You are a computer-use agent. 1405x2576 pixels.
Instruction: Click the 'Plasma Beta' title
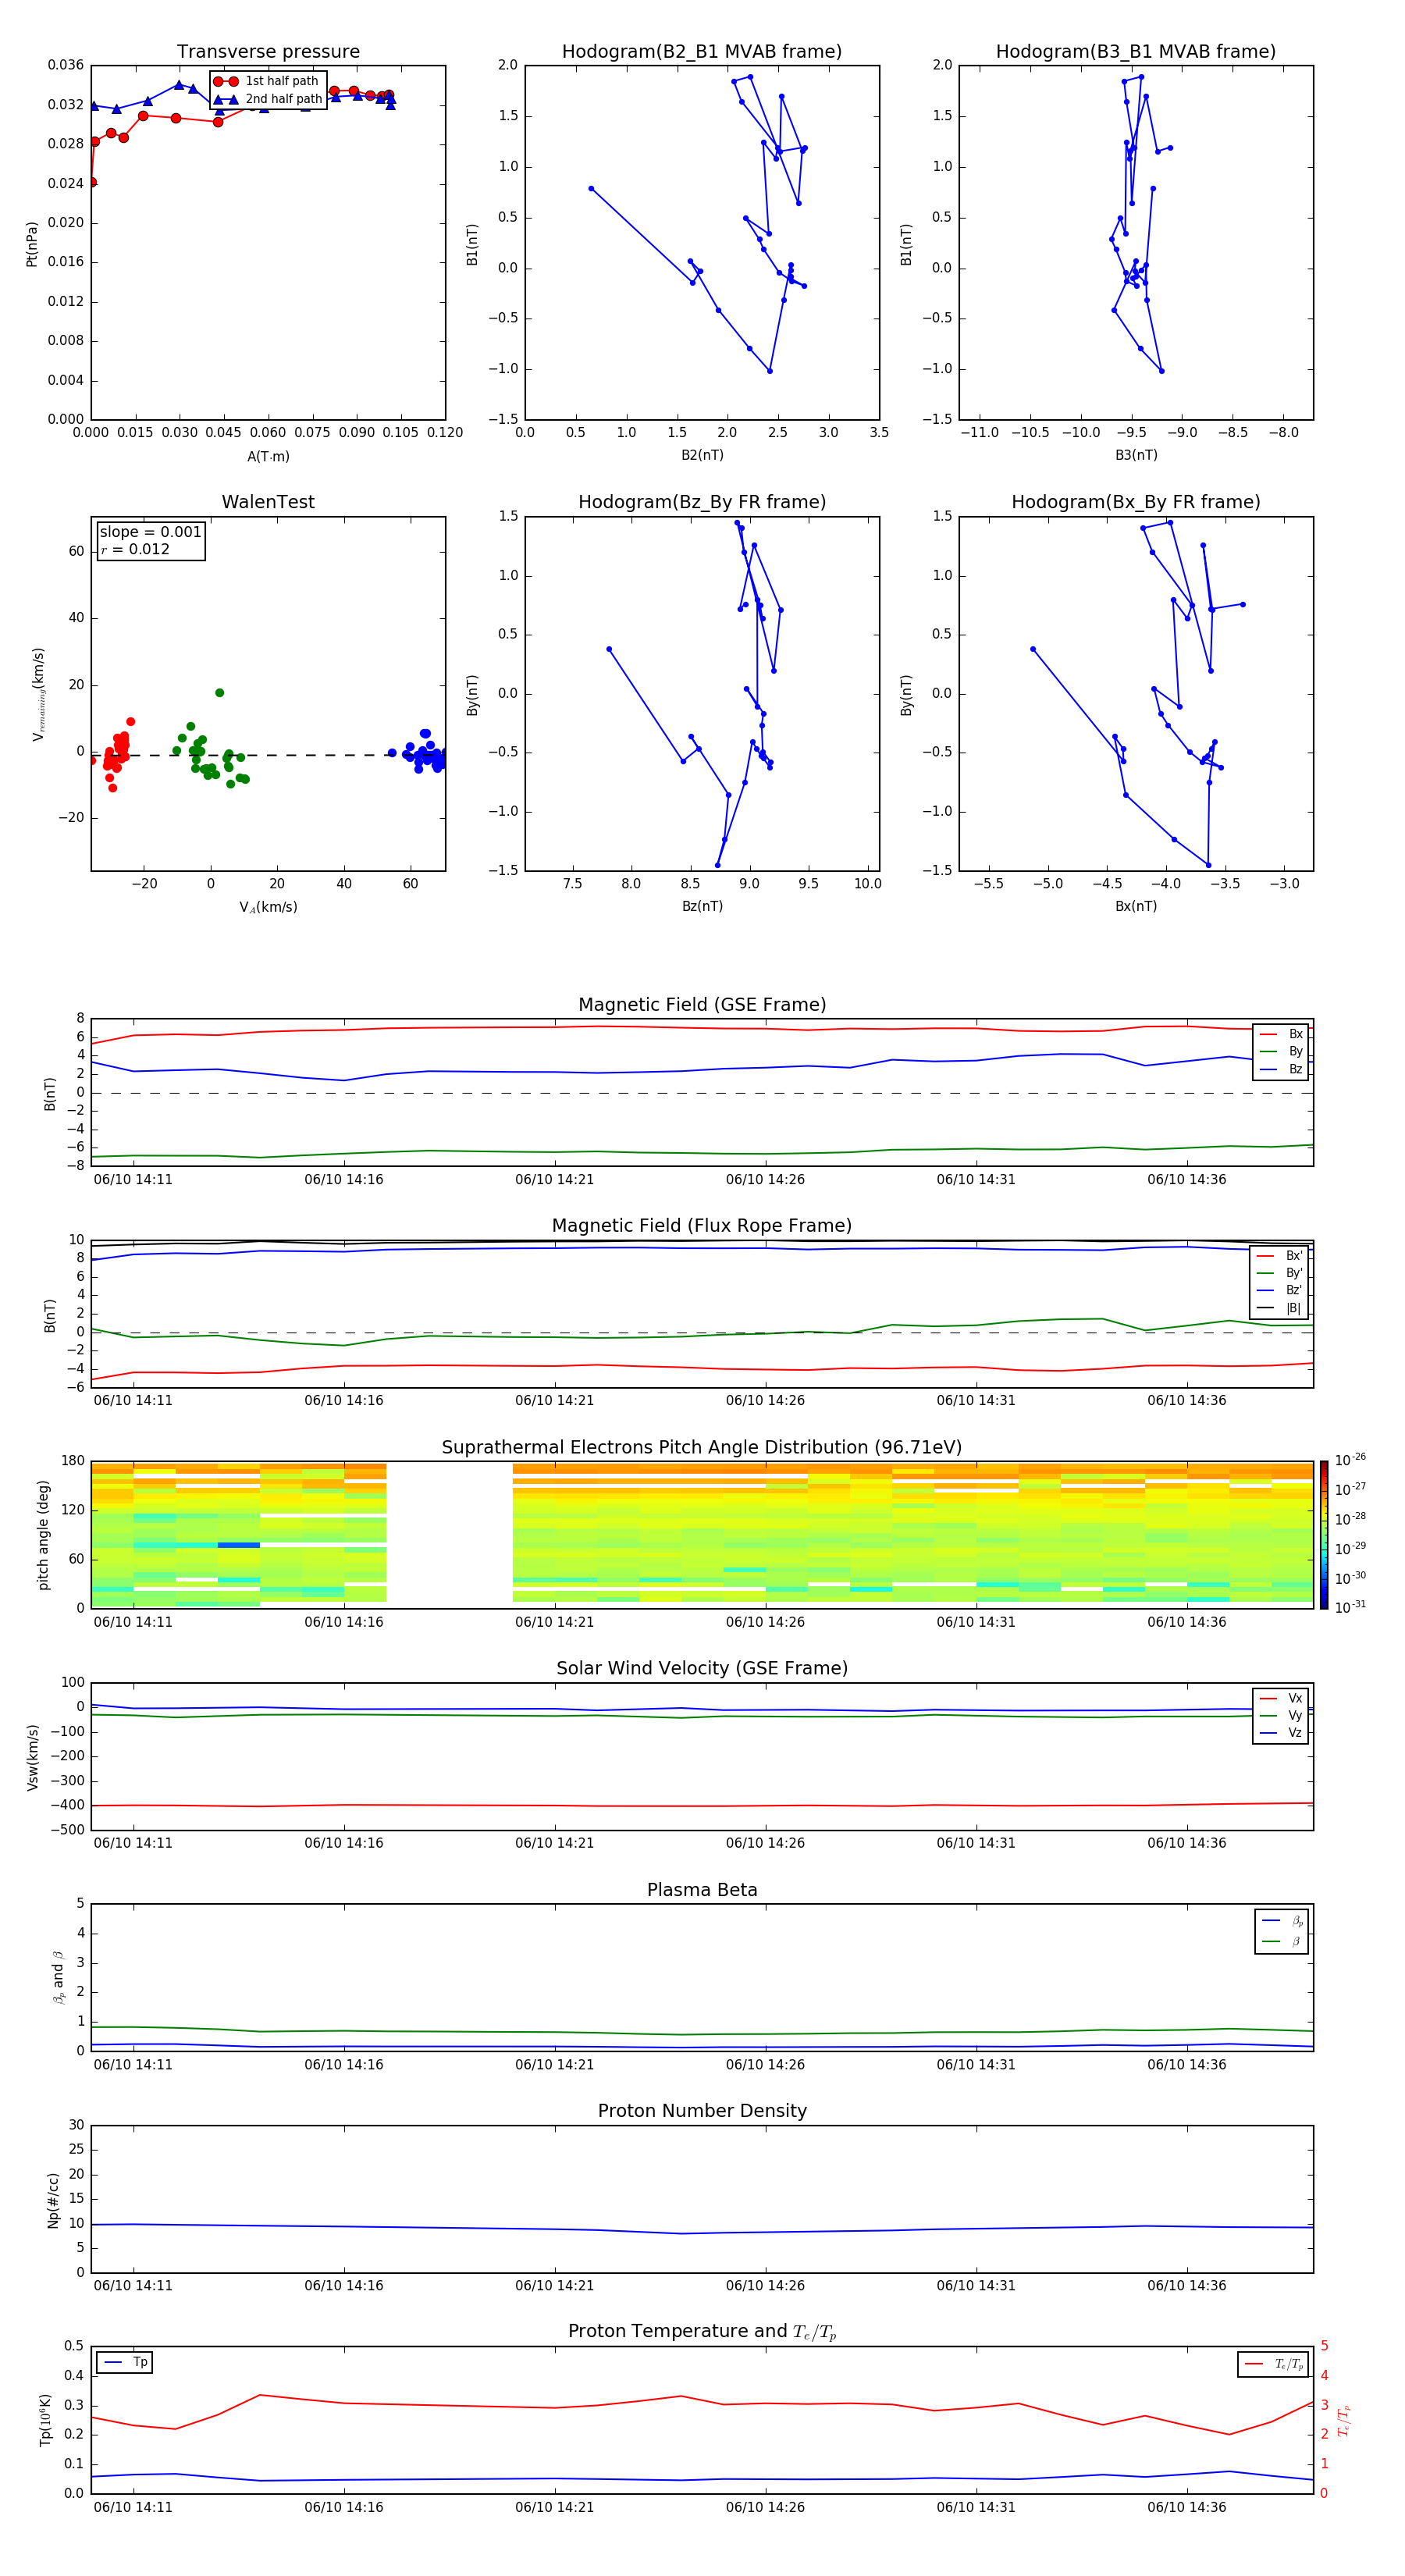coord(702,1890)
